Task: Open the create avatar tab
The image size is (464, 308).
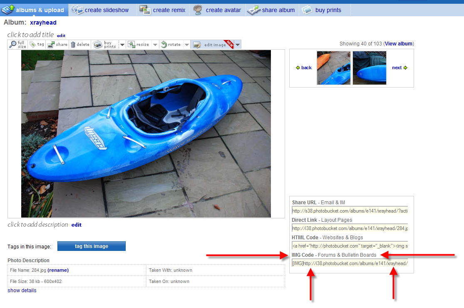Action: point(217,10)
